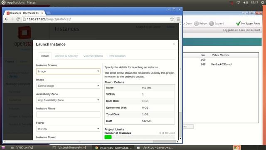The height and width of the screenshot is (150, 266).
Task: Click the clock showing 15:17
Action: [x=254, y=2]
